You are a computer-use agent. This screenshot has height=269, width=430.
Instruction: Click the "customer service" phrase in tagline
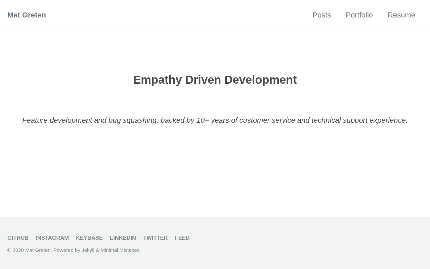coord(267,120)
